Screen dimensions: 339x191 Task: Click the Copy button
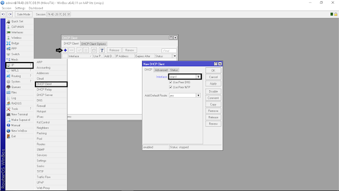pos(213,105)
